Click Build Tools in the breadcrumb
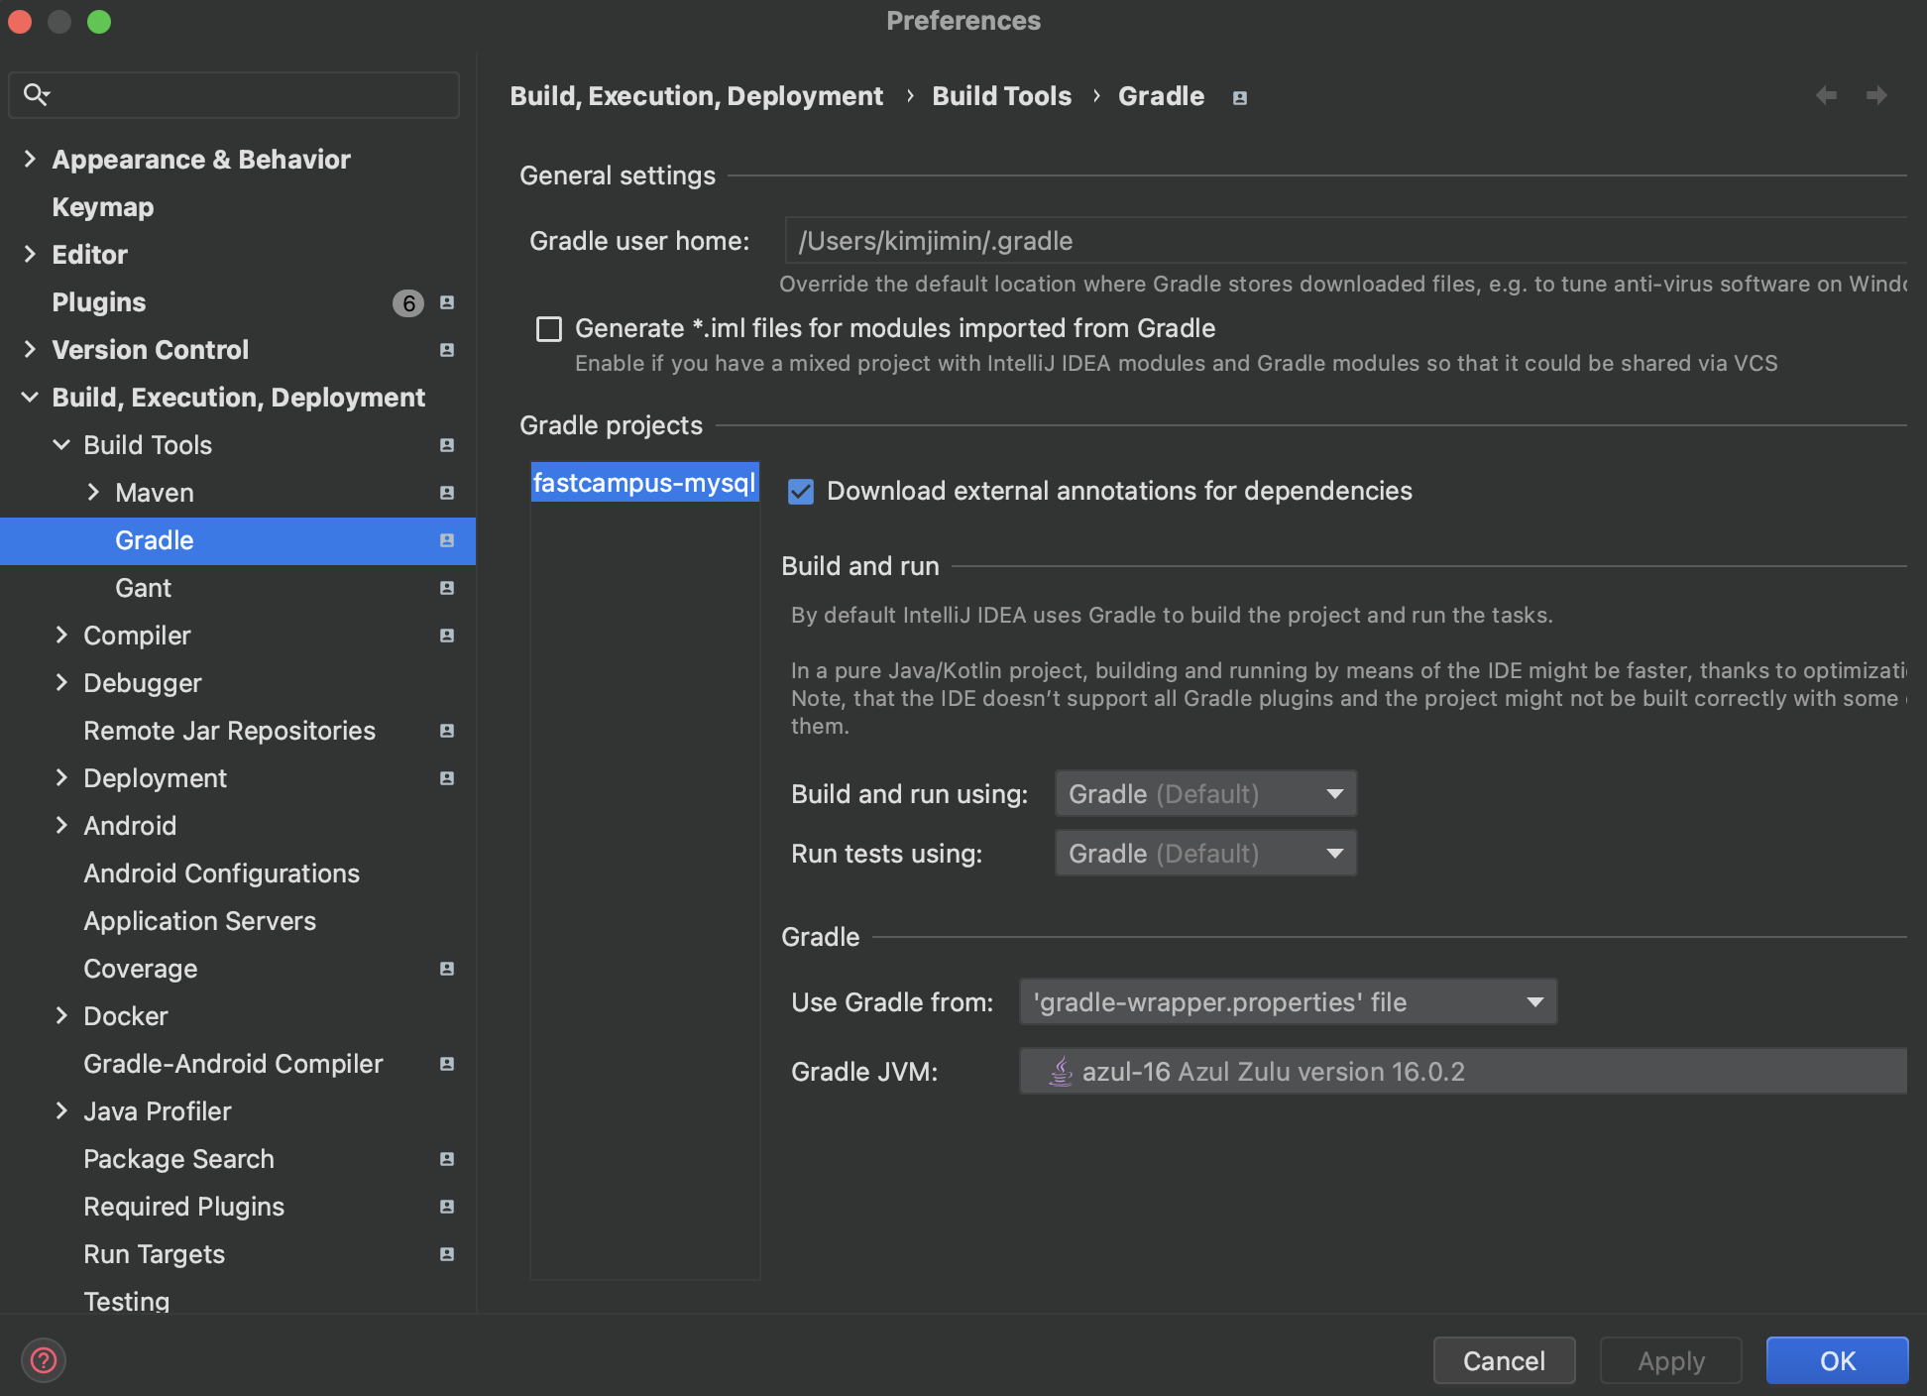Screen dimensions: 1927x1396 [1001, 96]
